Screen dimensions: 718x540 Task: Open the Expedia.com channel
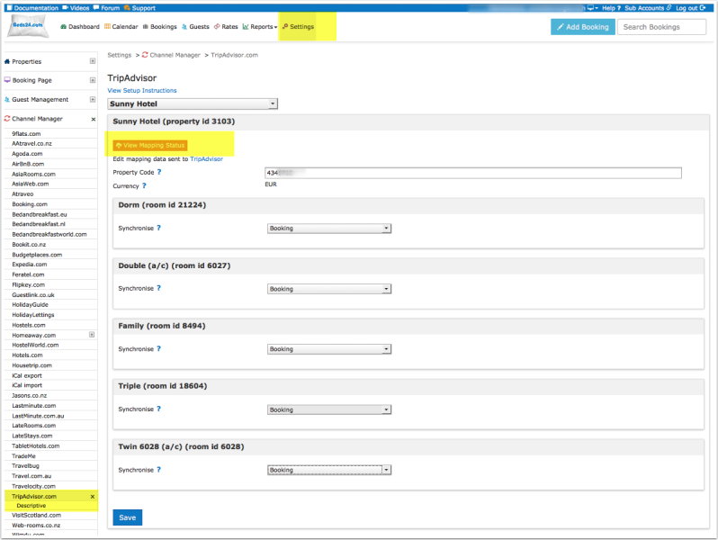(30, 265)
